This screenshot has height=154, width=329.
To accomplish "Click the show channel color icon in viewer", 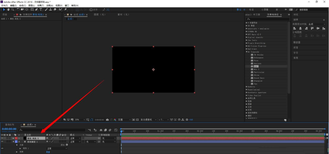I will click(x=115, y=120).
